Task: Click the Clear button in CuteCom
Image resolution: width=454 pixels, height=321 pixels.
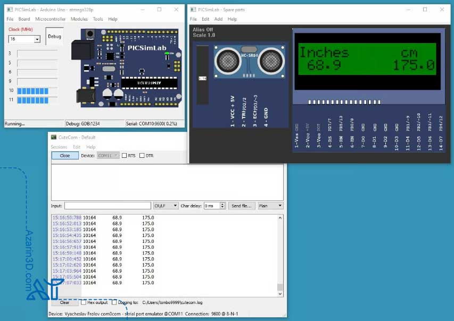Action: pyautogui.click(x=64, y=302)
